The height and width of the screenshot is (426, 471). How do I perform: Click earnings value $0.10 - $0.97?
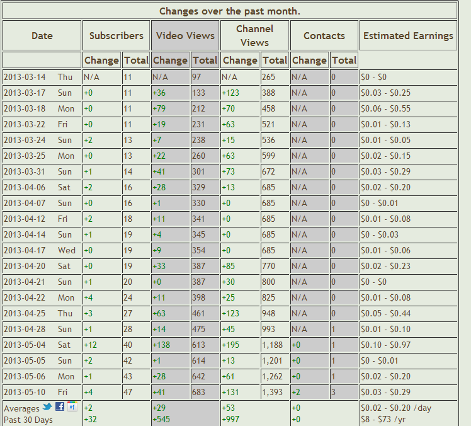point(386,345)
